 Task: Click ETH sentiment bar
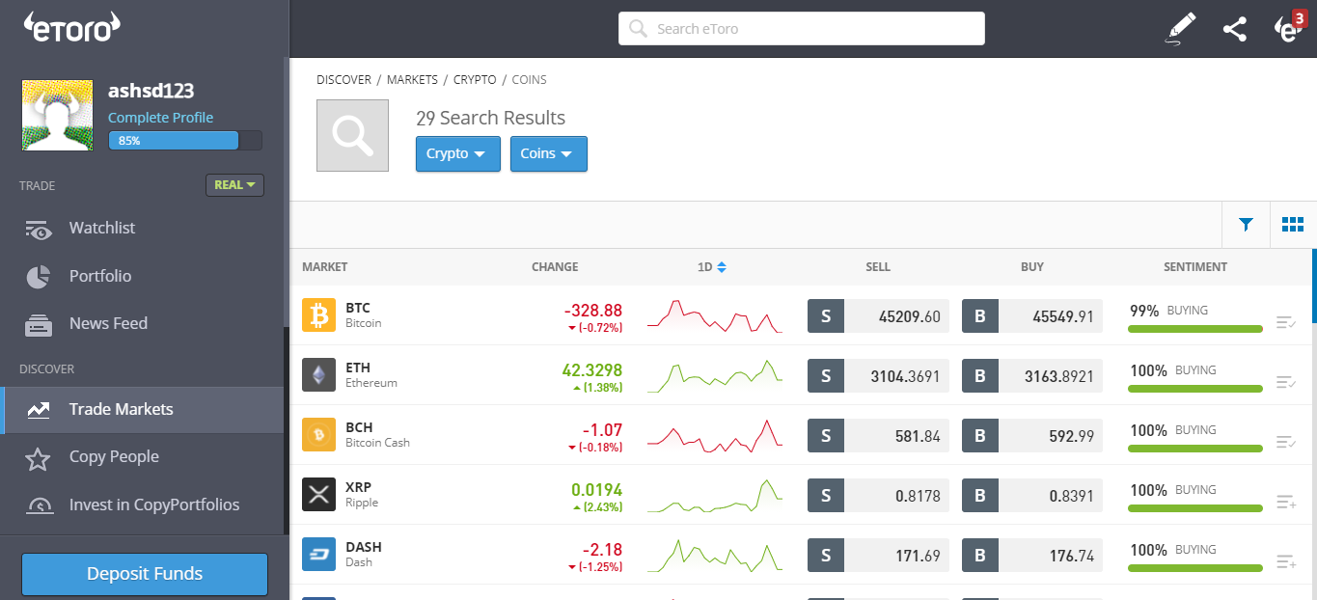coord(1195,389)
